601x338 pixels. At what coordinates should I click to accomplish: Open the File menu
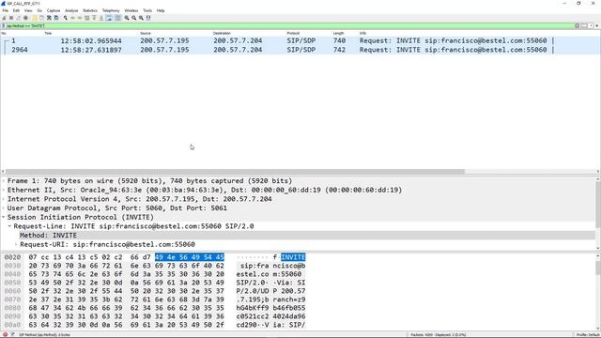pyautogui.click(x=5, y=10)
